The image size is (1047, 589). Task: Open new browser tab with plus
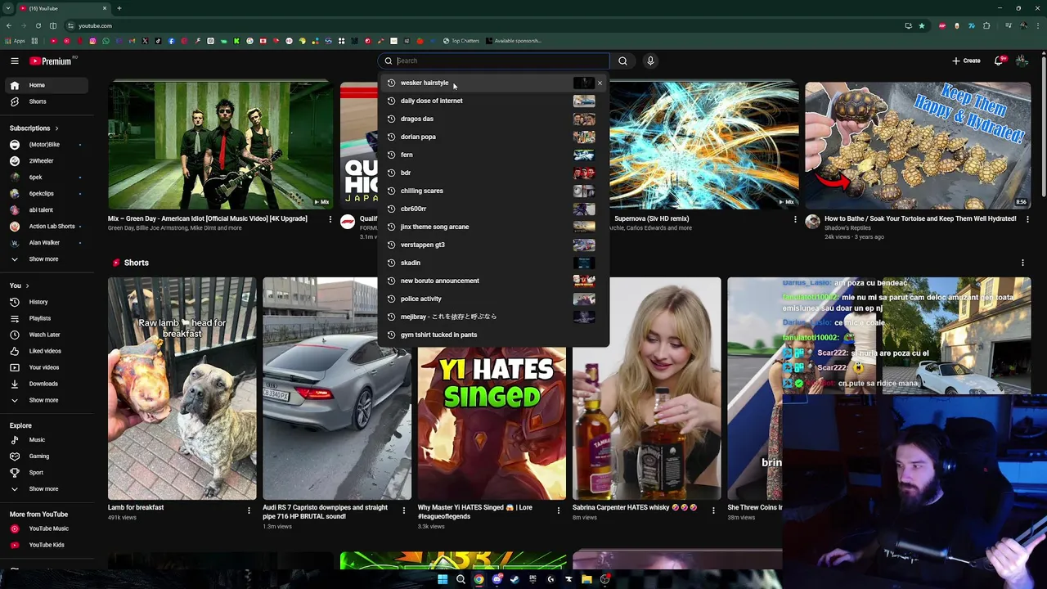pyautogui.click(x=119, y=8)
